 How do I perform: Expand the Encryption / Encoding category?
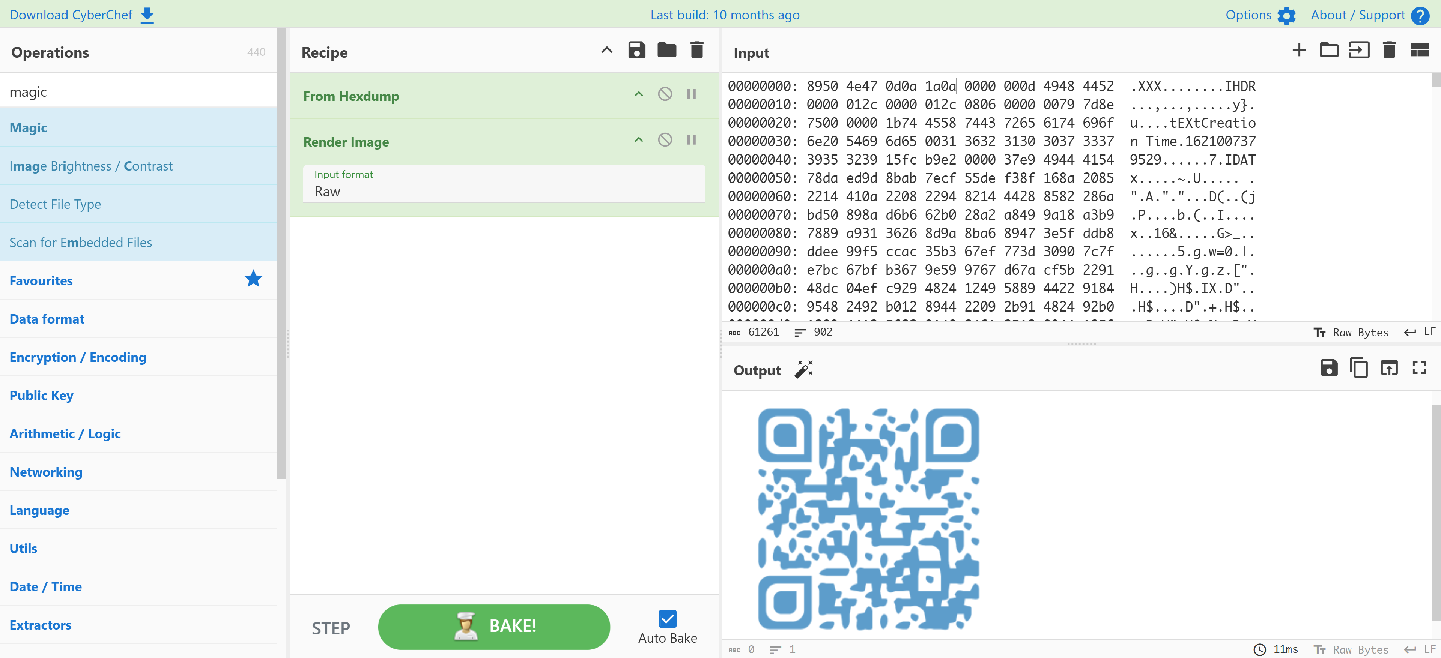(x=138, y=357)
